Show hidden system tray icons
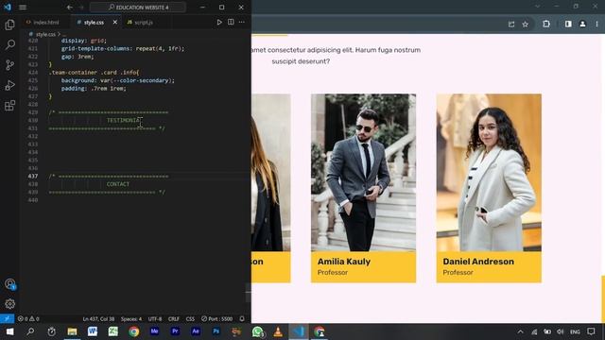The width and height of the screenshot is (605, 340). (x=520, y=331)
